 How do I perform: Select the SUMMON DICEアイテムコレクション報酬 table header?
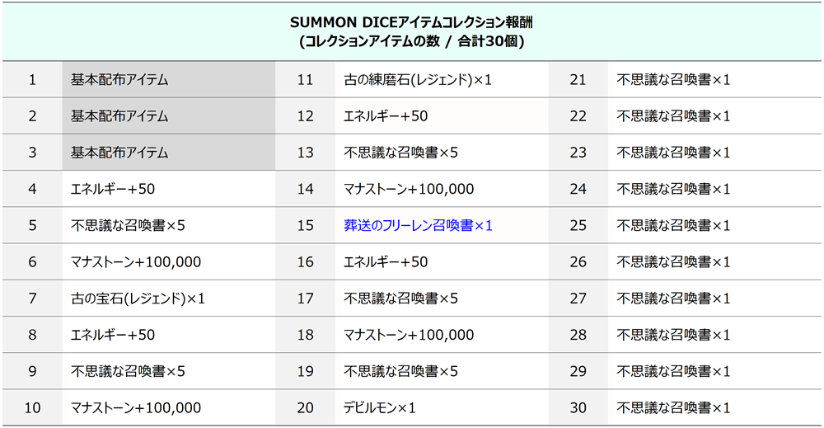tap(411, 31)
